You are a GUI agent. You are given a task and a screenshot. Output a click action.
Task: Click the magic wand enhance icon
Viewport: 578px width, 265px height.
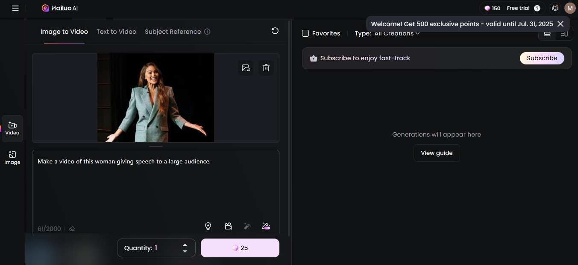pos(247,226)
